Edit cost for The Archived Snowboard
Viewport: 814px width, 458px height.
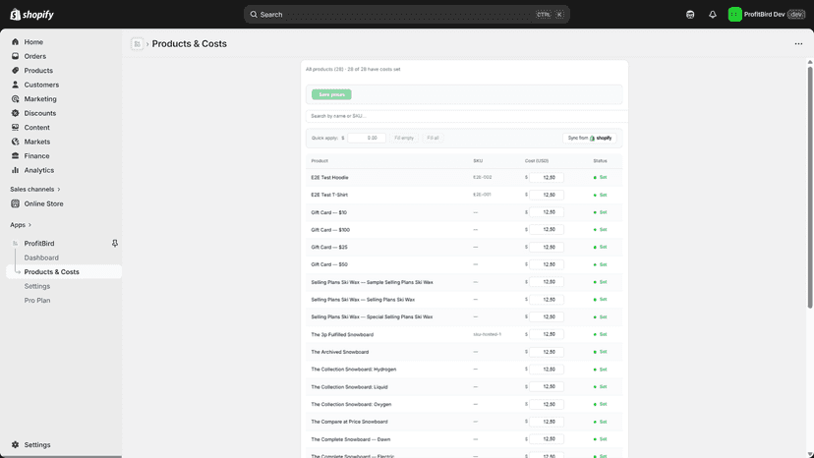(547, 352)
